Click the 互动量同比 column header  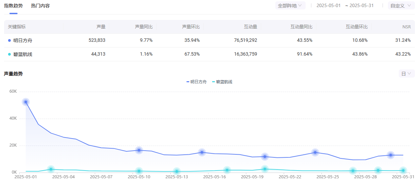pyautogui.click(x=301, y=27)
